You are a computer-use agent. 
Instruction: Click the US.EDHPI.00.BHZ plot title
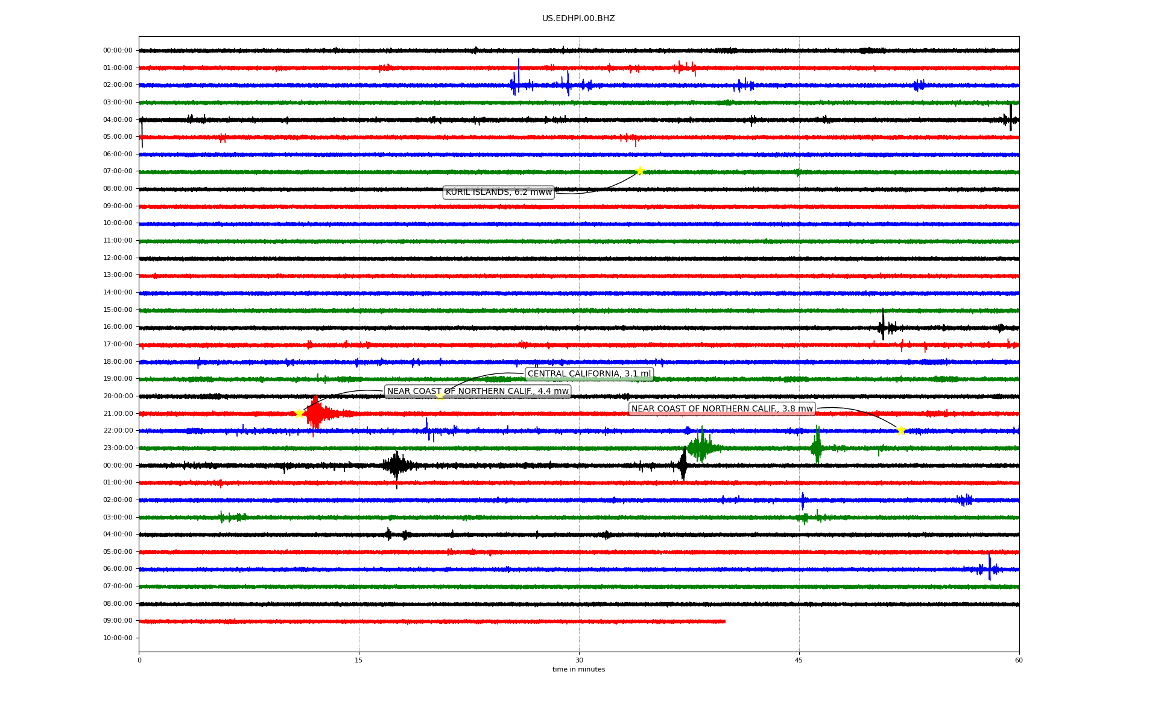578,19
